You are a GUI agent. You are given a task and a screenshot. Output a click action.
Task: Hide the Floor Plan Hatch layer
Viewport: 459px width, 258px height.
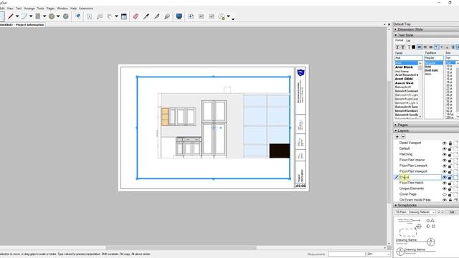coord(445,183)
